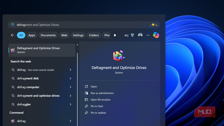Click the Pin to taskbar pin icon
The image size is (224, 126).
[x=86, y=113]
